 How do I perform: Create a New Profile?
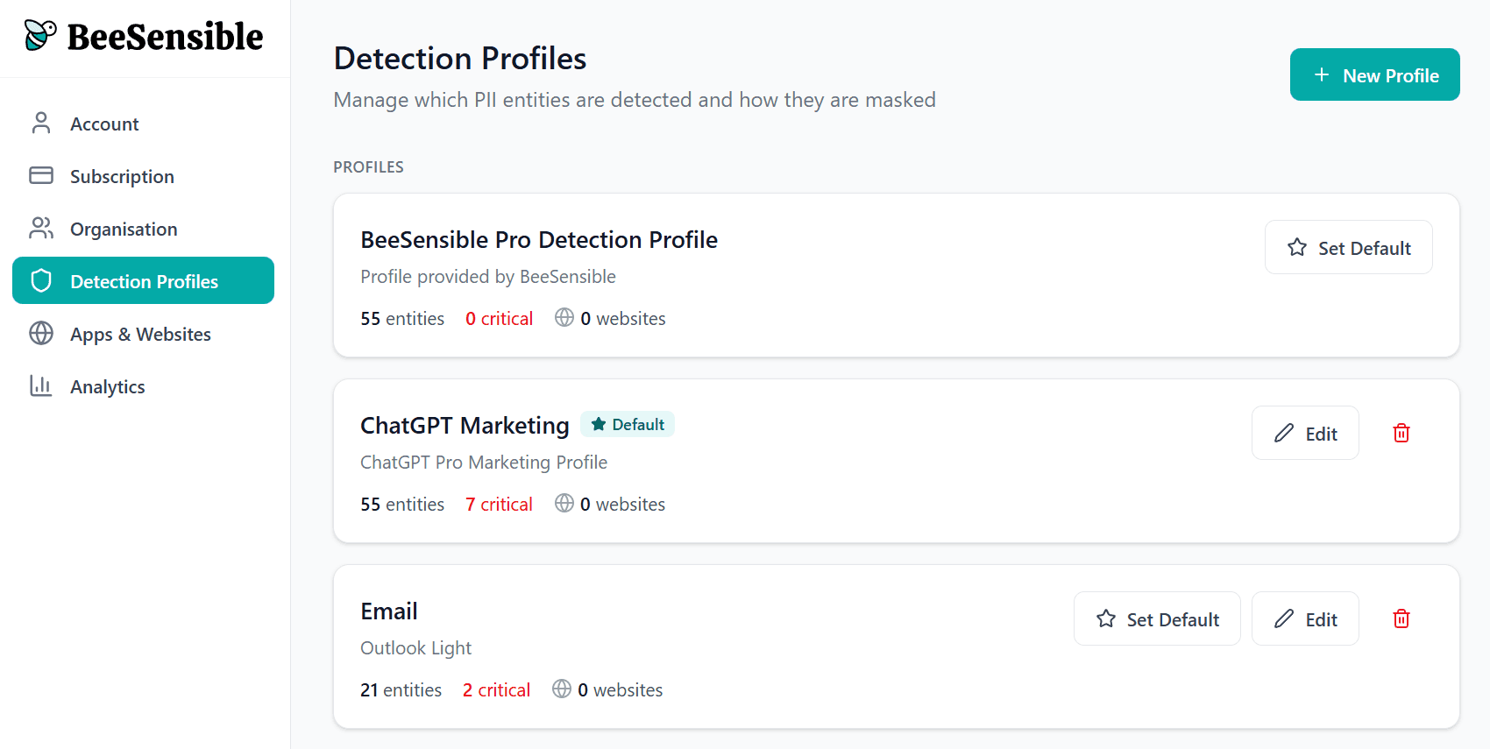(x=1374, y=75)
